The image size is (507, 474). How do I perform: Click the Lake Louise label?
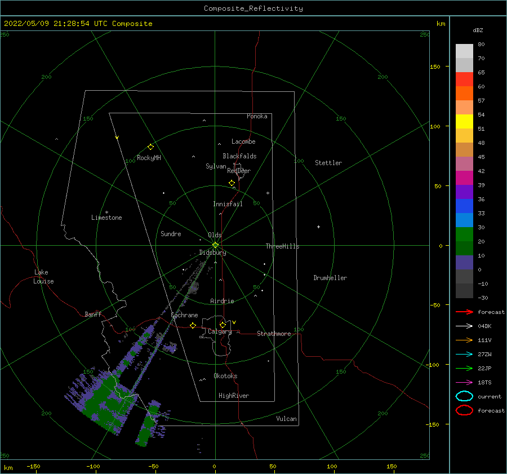43,277
